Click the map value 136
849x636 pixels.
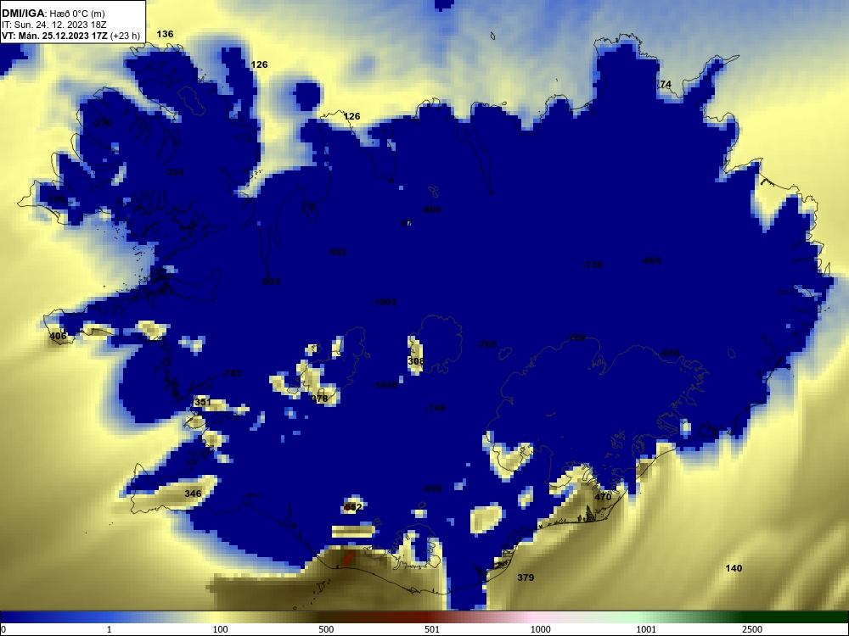(166, 34)
